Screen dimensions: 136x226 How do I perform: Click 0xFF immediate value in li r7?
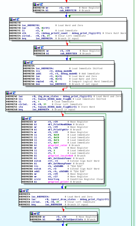point(56,143)
